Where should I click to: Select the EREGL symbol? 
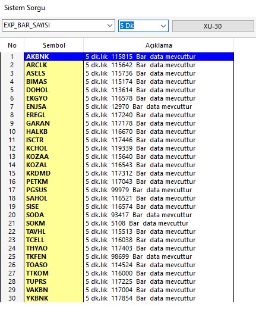tap(36, 115)
